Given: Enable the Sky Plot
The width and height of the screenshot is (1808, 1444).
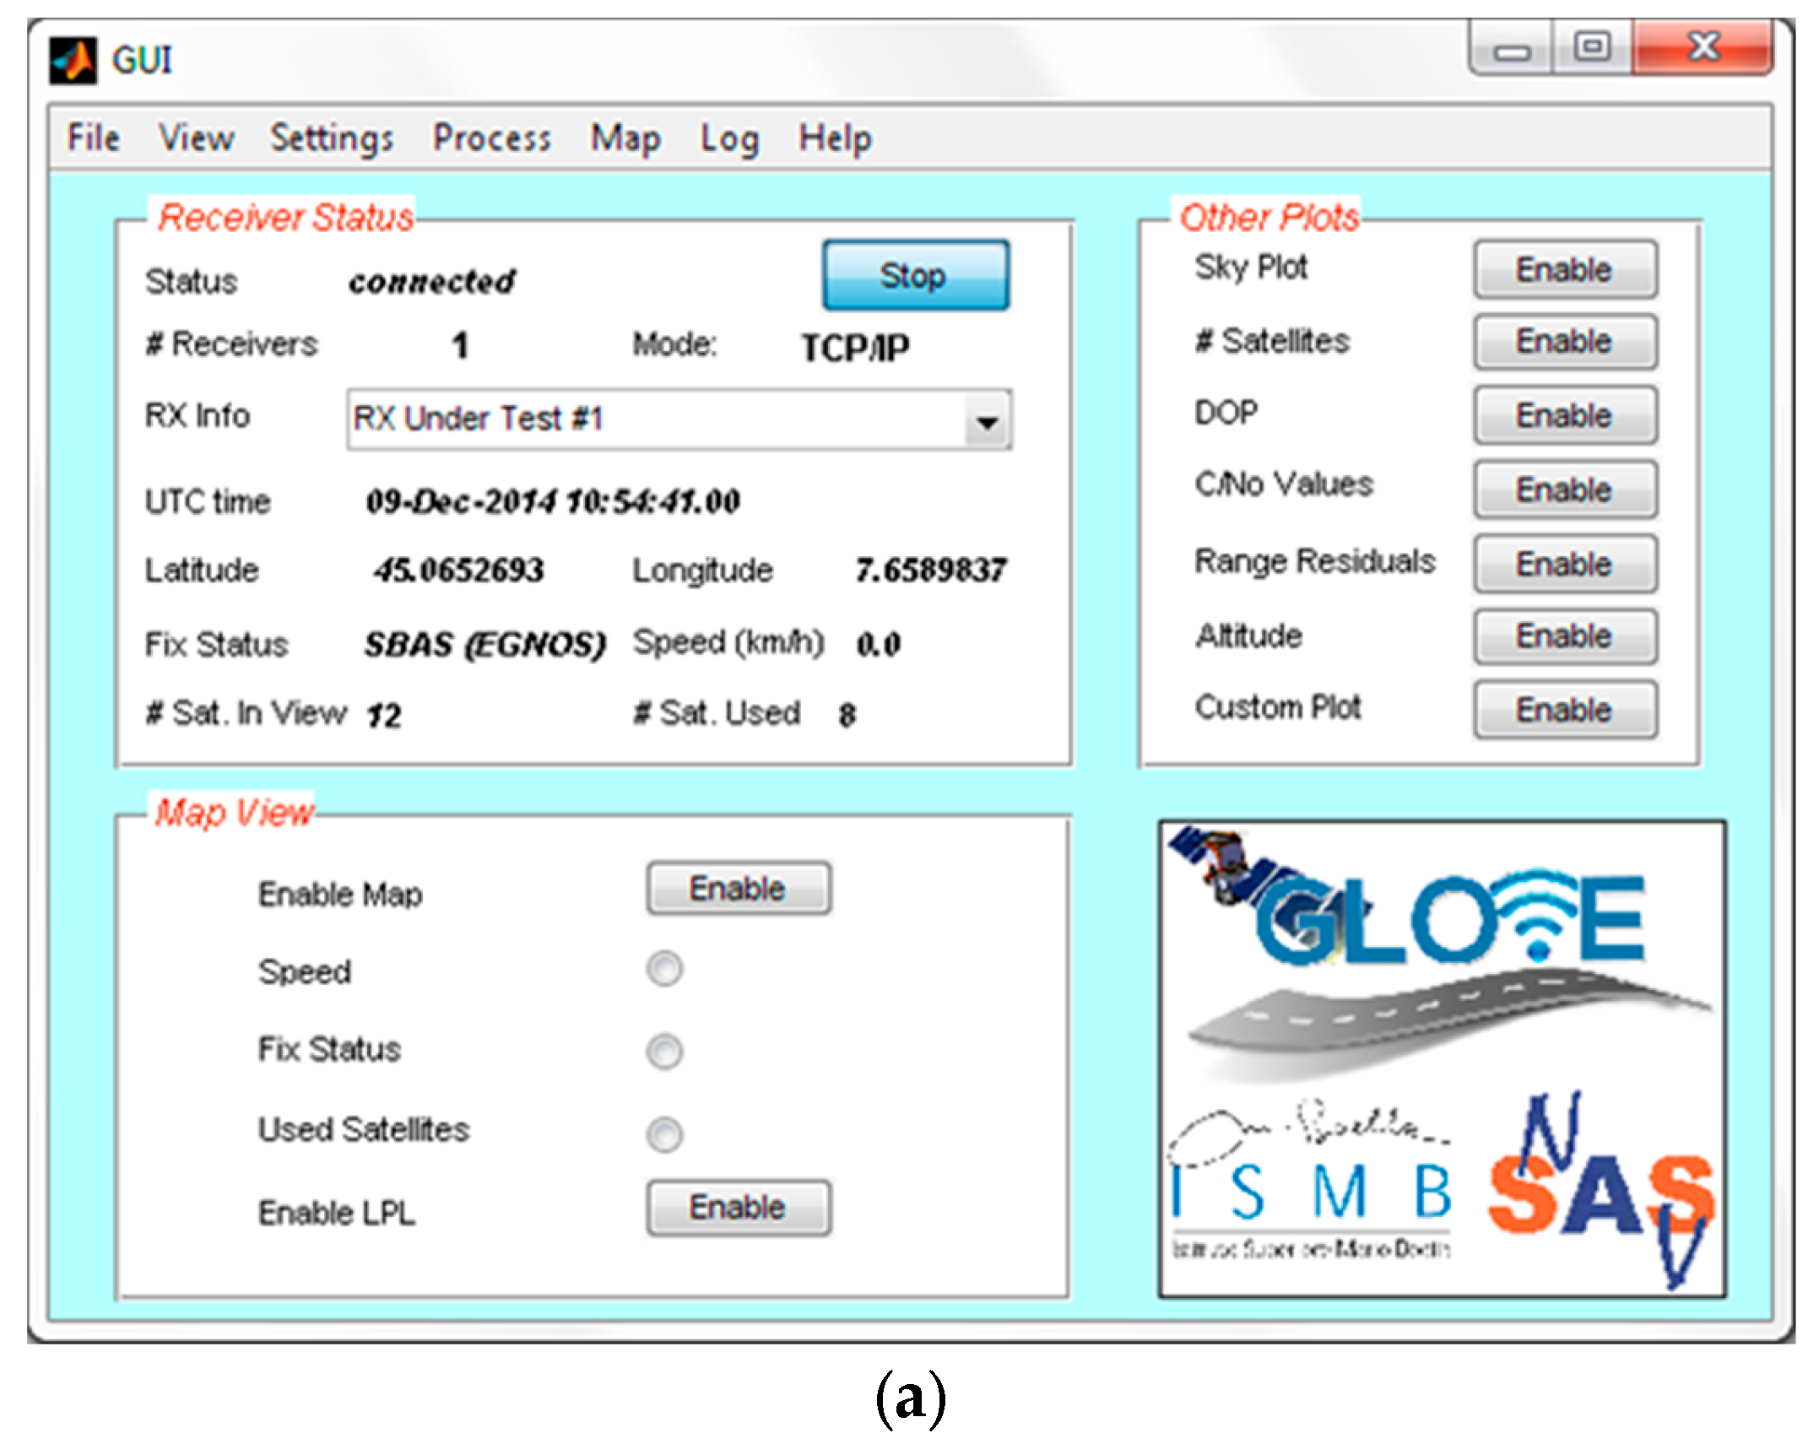Looking at the screenshot, I should click(x=1564, y=270).
